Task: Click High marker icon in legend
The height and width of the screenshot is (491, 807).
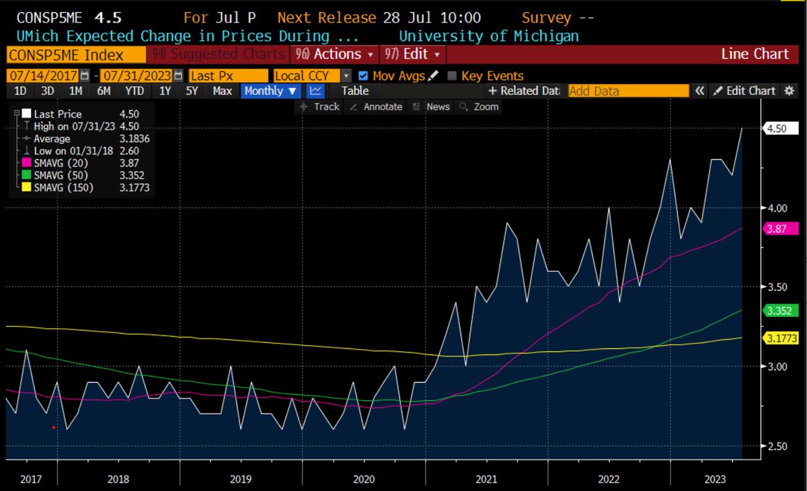Action: point(26,126)
